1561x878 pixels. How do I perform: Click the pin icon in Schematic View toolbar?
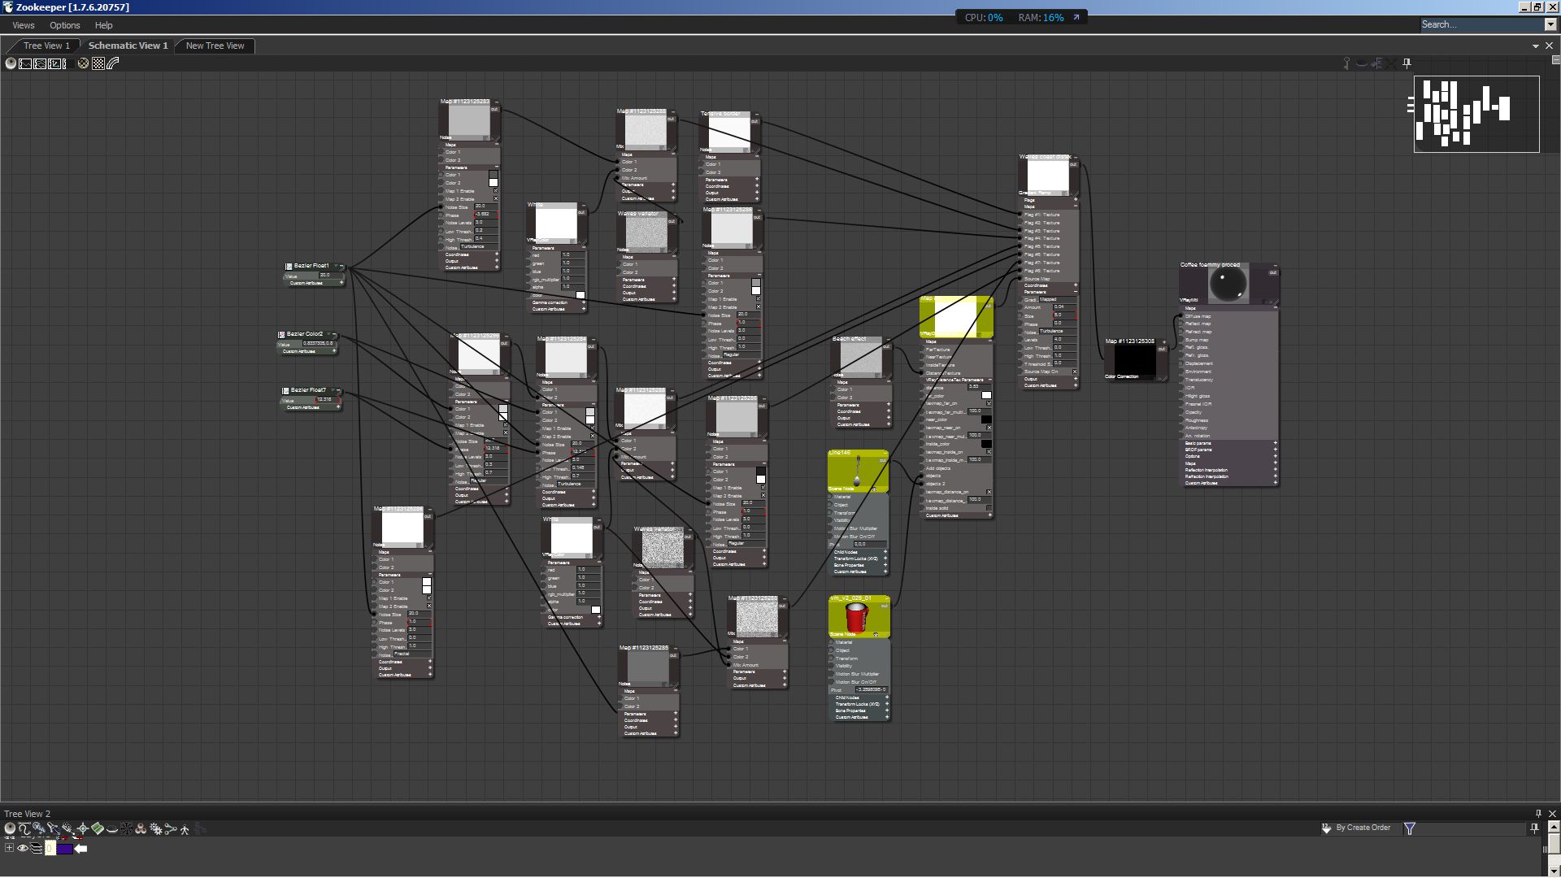(1407, 63)
